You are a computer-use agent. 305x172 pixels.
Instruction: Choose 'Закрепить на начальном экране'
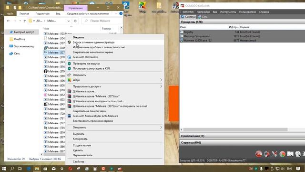(x=93, y=52)
